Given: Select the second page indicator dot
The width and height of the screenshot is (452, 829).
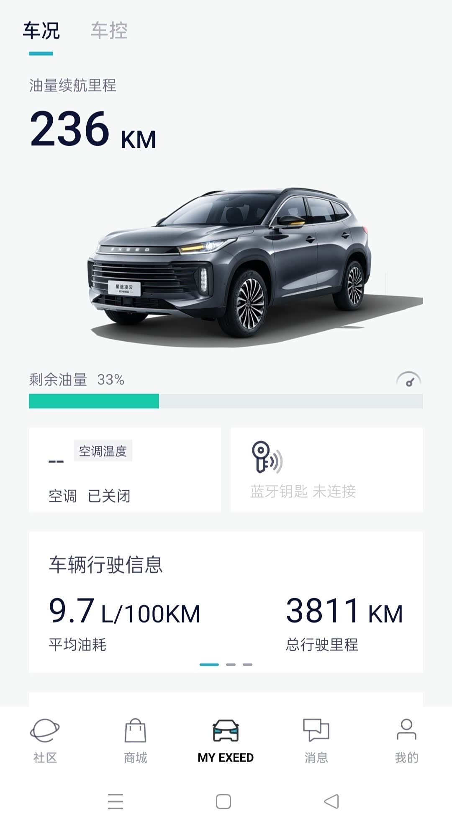Looking at the screenshot, I should pyautogui.click(x=231, y=664).
